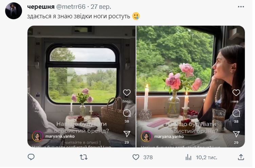Click comment bubble on left image

coord(127,113)
